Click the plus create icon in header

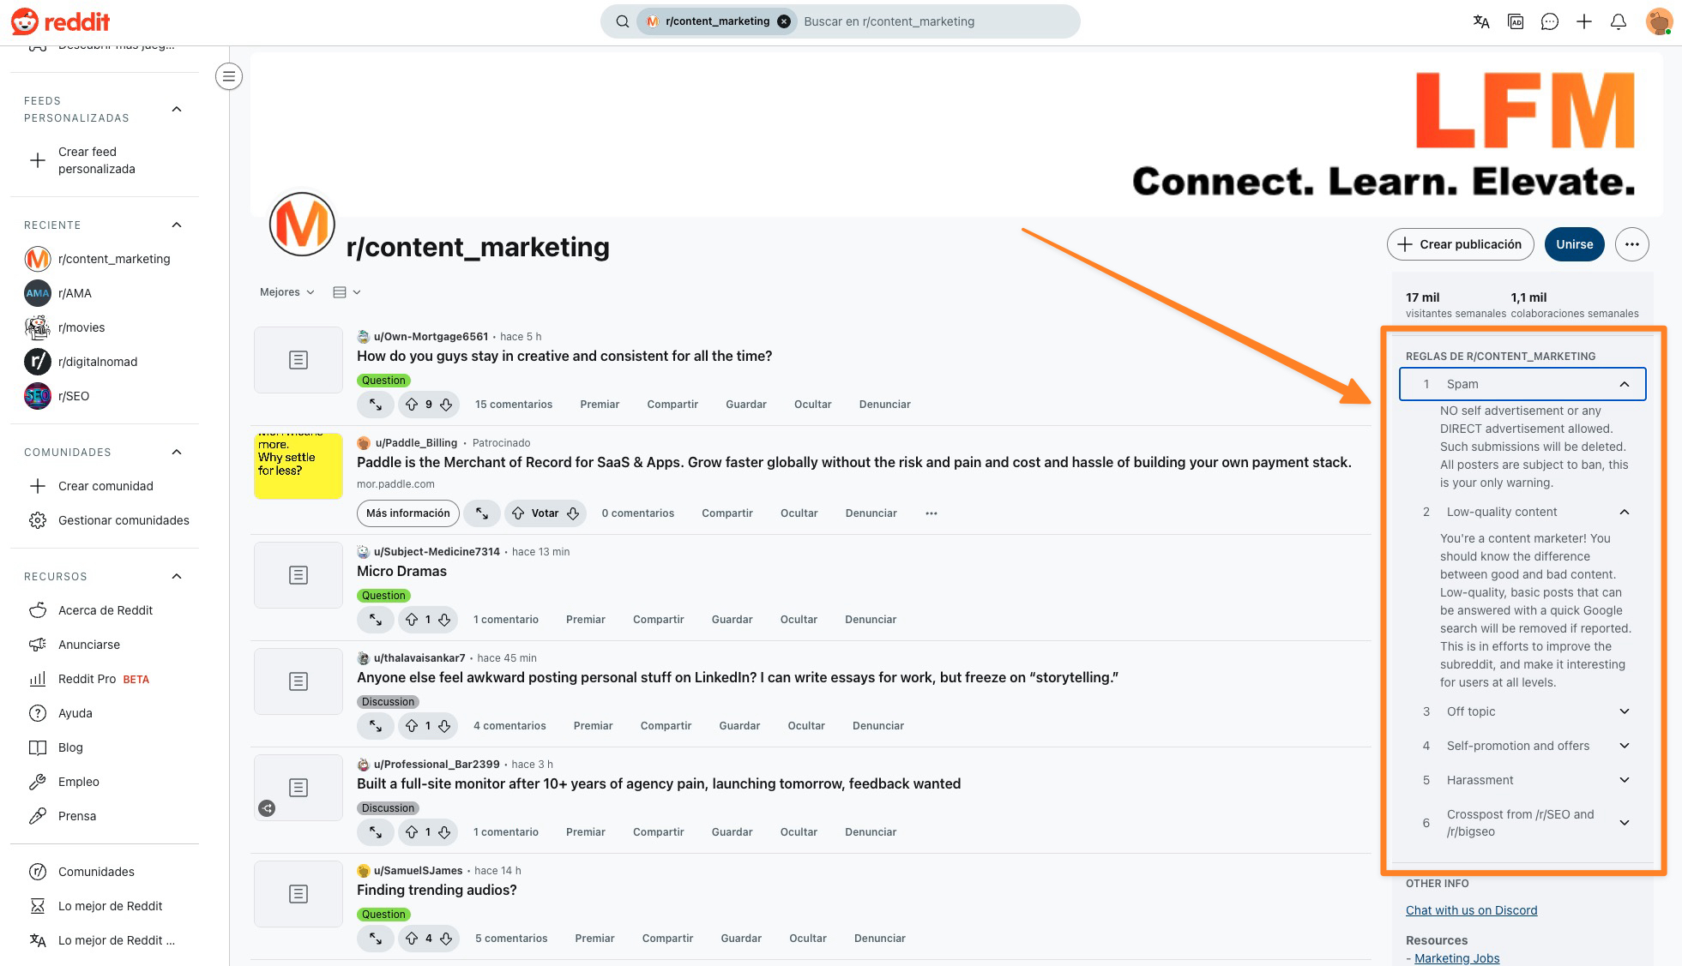coord(1583,22)
